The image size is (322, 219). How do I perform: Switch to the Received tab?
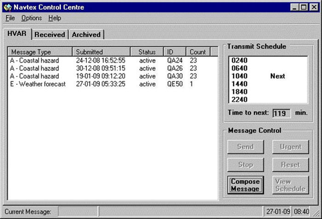(50, 34)
